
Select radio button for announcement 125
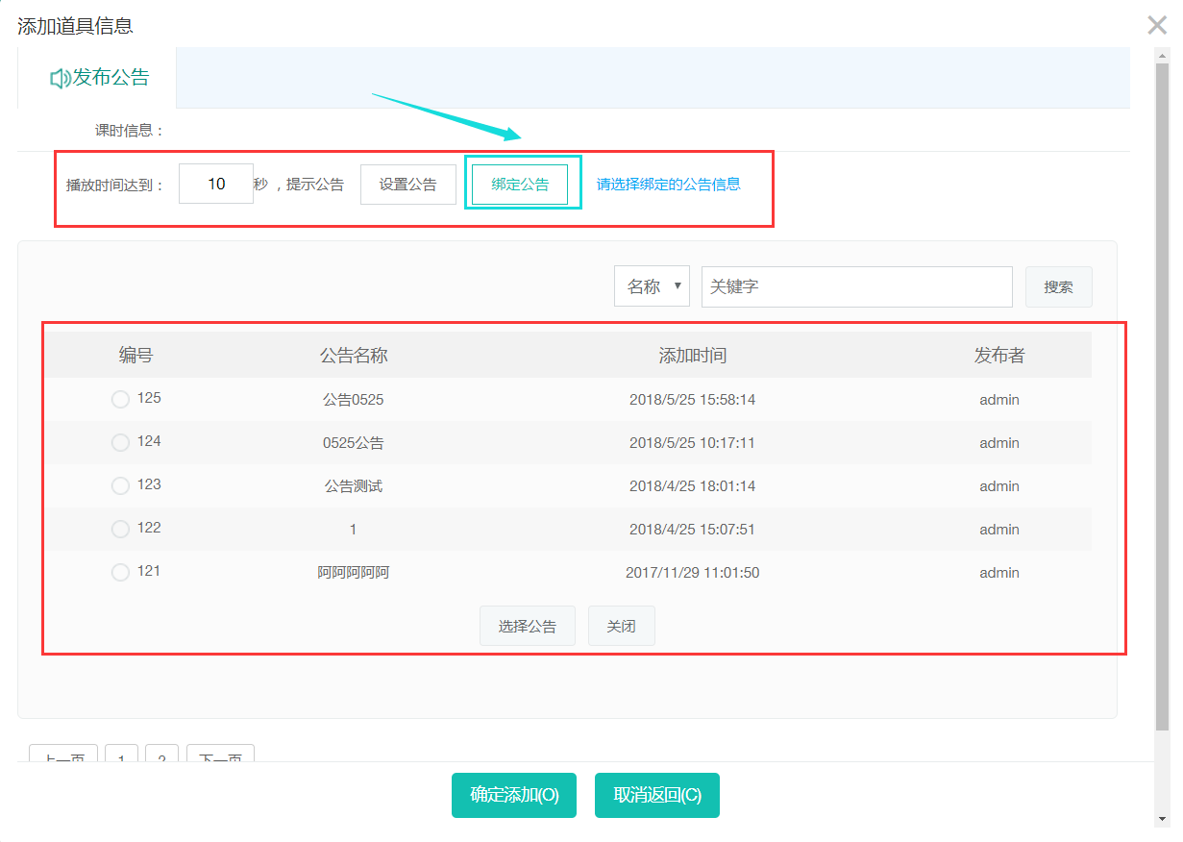click(120, 399)
